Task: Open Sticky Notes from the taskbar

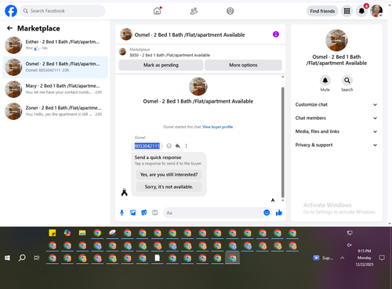Action: 53,233
